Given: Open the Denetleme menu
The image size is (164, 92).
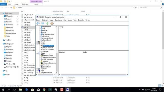Looking at the screenshot, I should click(58, 20).
